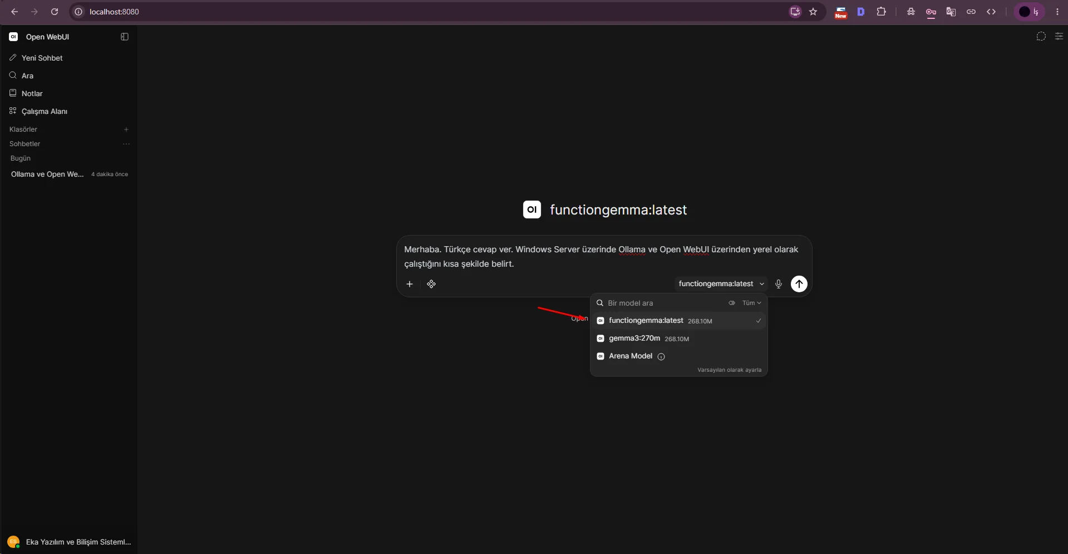Click the info icon beside Arena Model
The height and width of the screenshot is (554, 1068).
(x=661, y=357)
